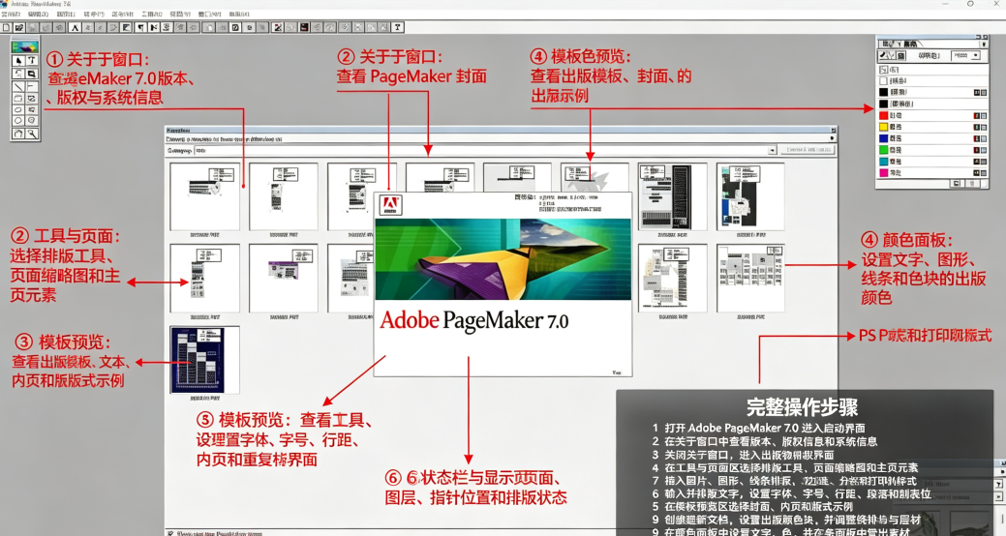Screen dimensions: 1006x536
Task: Select the Hand tool in the toolbox
Action: (x=18, y=134)
